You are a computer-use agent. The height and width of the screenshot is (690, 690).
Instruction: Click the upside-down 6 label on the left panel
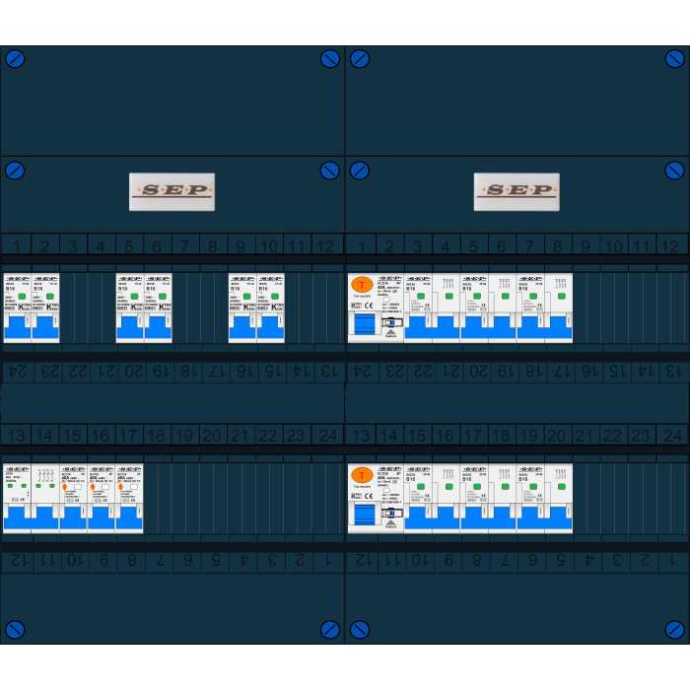(x=188, y=561)
